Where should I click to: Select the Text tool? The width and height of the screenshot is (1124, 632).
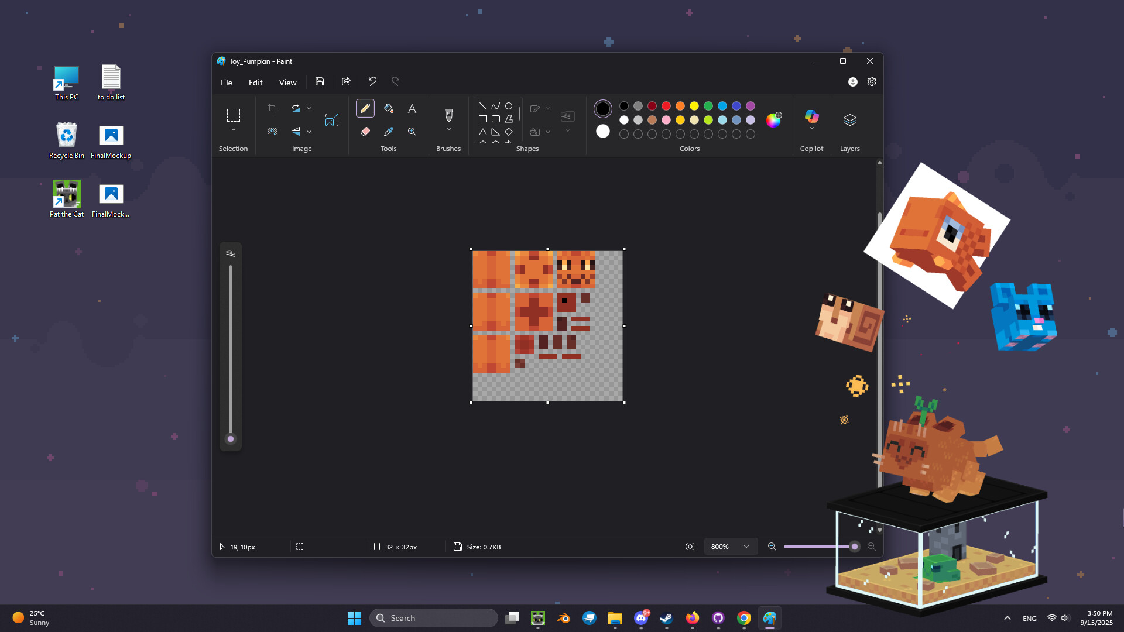pyautogui.click(x=412, y=108)
